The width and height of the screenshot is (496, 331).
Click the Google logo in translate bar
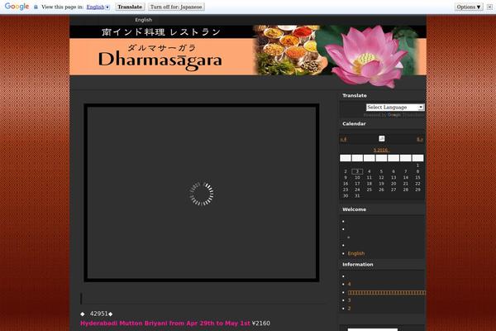(x=17, y=7)
